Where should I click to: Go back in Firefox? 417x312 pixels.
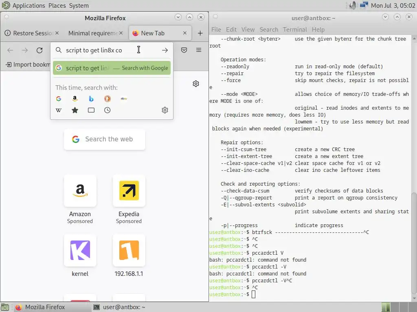10,50
